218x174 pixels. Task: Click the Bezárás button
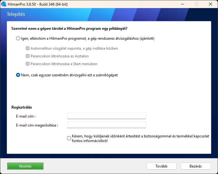click(196, 166)
